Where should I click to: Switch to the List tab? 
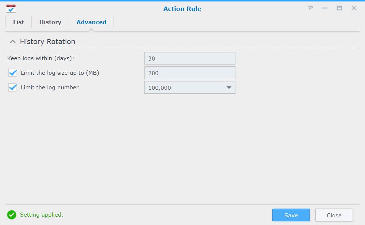(x=19, y=22)
